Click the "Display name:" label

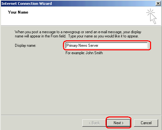[25, 45]
